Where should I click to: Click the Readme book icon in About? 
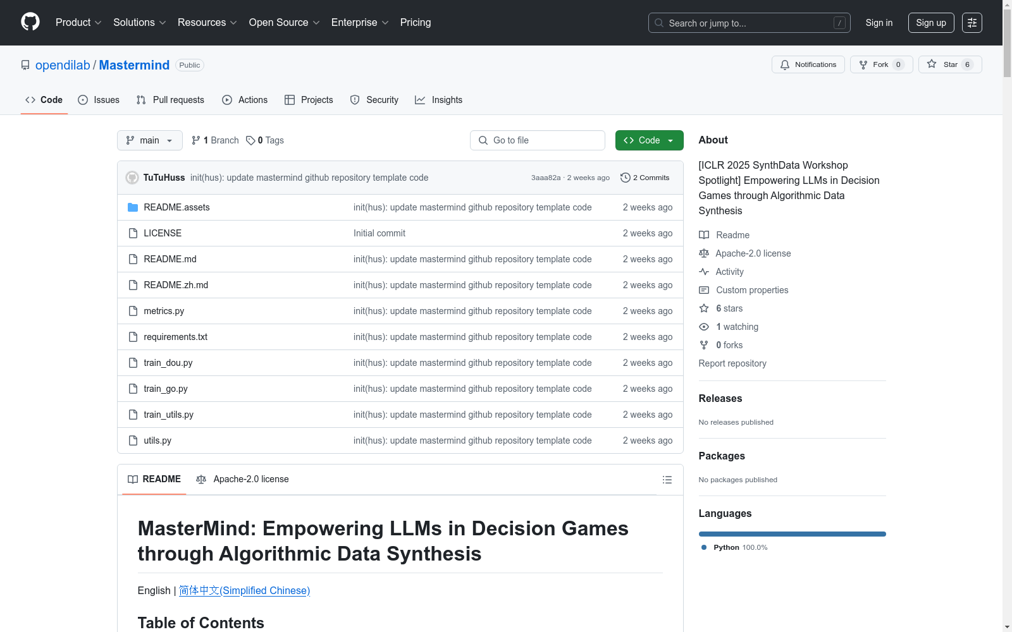coord(704,235)
